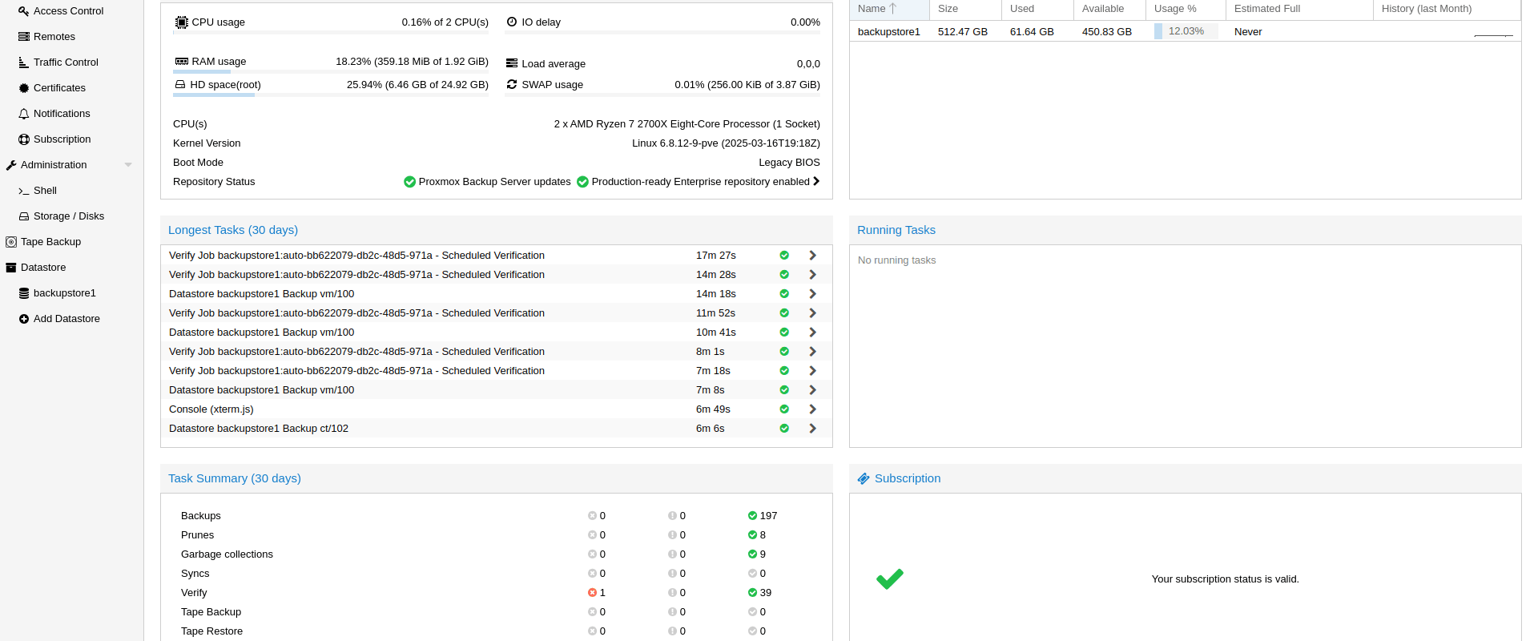Sort datastores by Name column header
This screenshot has width=1538, height=641.
(x=872, y=9)
